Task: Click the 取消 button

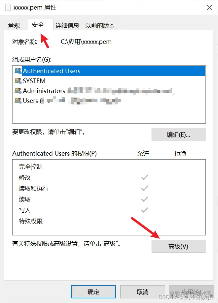Action: tap(143, 292)
